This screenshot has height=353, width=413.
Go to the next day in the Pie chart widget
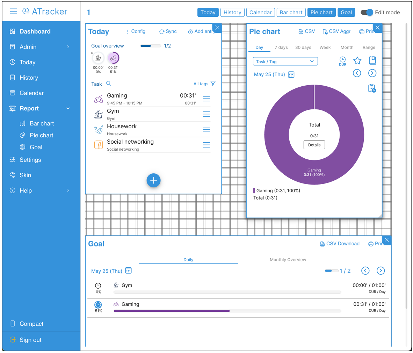[372, 73]
